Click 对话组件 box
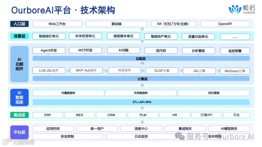Viewport: 262px width, 147px height. pyautogui.click(x=125, y=70)
